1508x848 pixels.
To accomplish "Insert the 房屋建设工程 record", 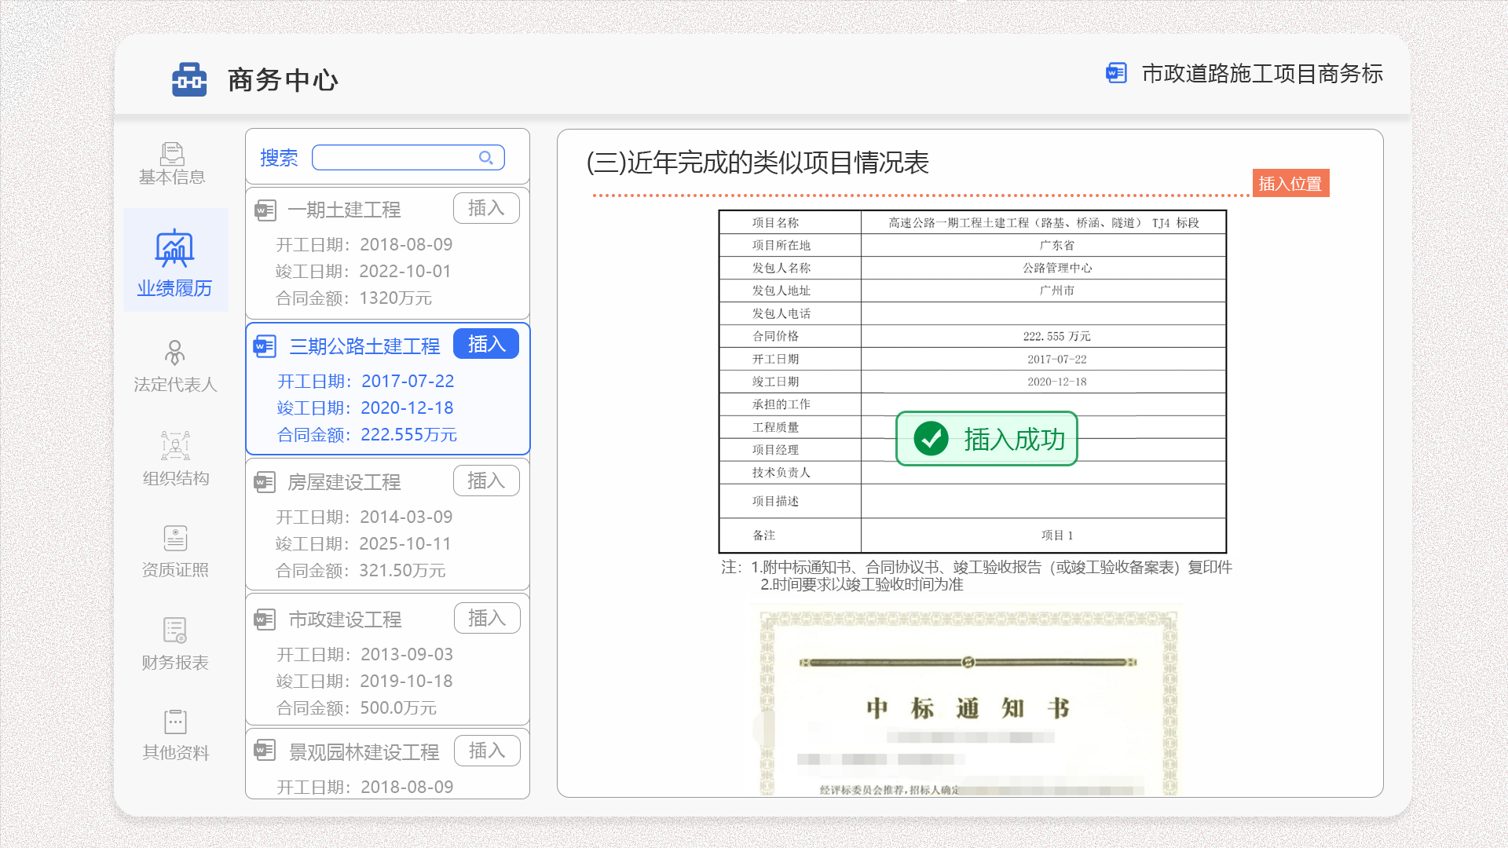I will click(486, 481).
